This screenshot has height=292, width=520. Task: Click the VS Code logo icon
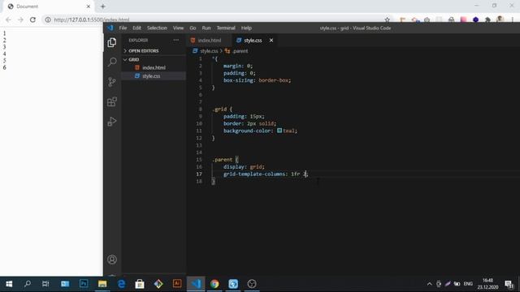pyautogui.click(x=110, y=28)
